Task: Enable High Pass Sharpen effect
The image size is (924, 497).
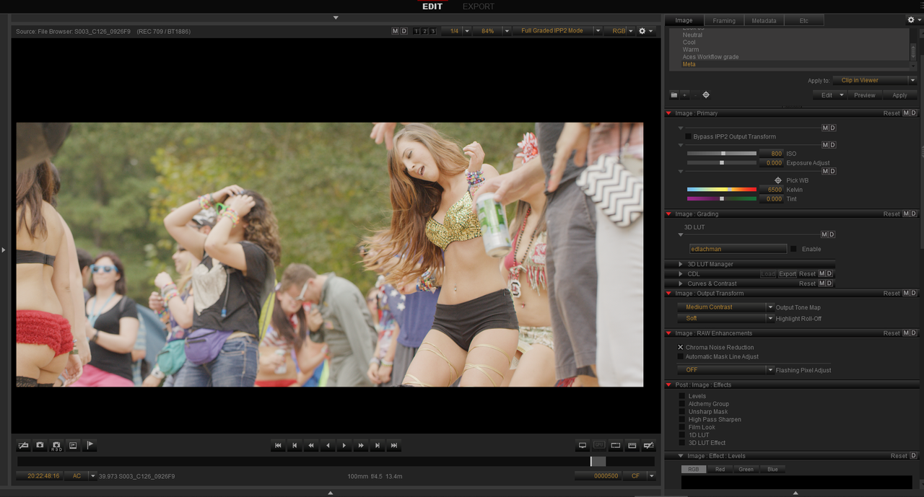Action: [x=682, y=420]
